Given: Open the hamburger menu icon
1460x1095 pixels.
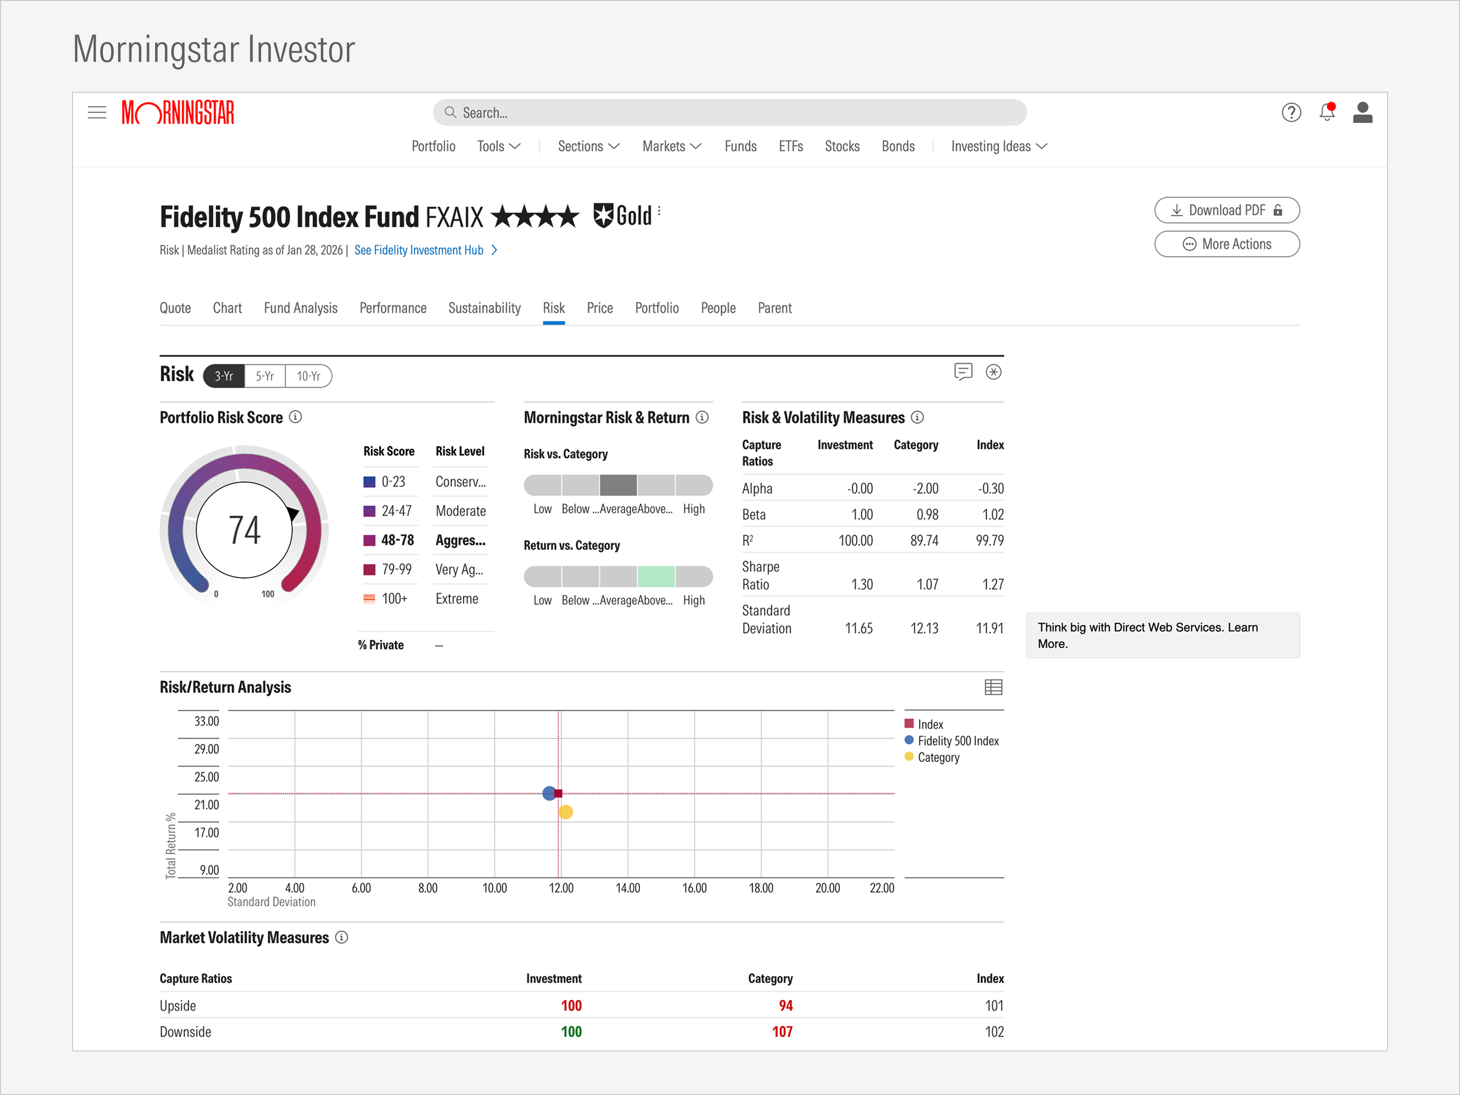Looking at the screenshot, I should (x=97, y=112).
